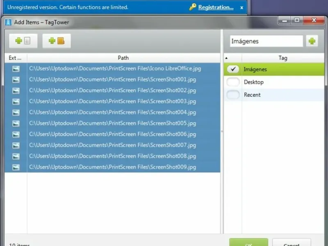
Task: Click the Desktop tag label
Action: [x=254, y=82]
